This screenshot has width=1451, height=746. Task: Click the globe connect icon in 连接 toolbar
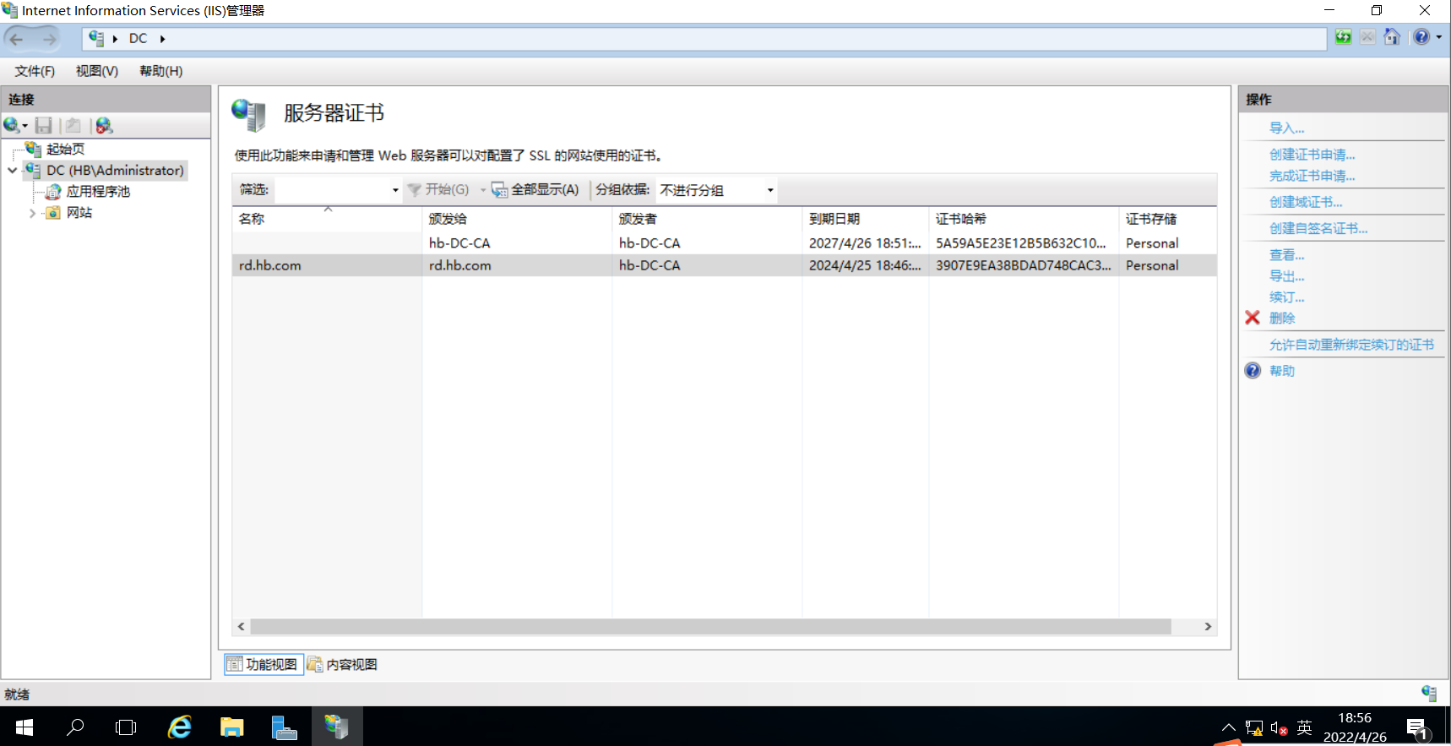12,126
